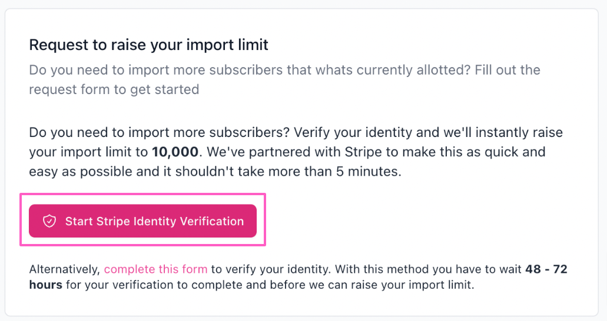Click the 'Request to raise your import limit' heading

point(148,45)
